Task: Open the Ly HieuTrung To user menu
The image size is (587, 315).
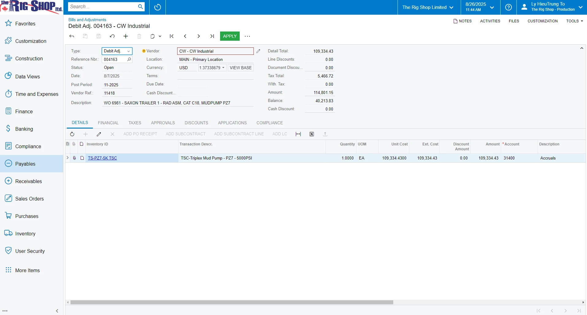Action: pos(552,7)
